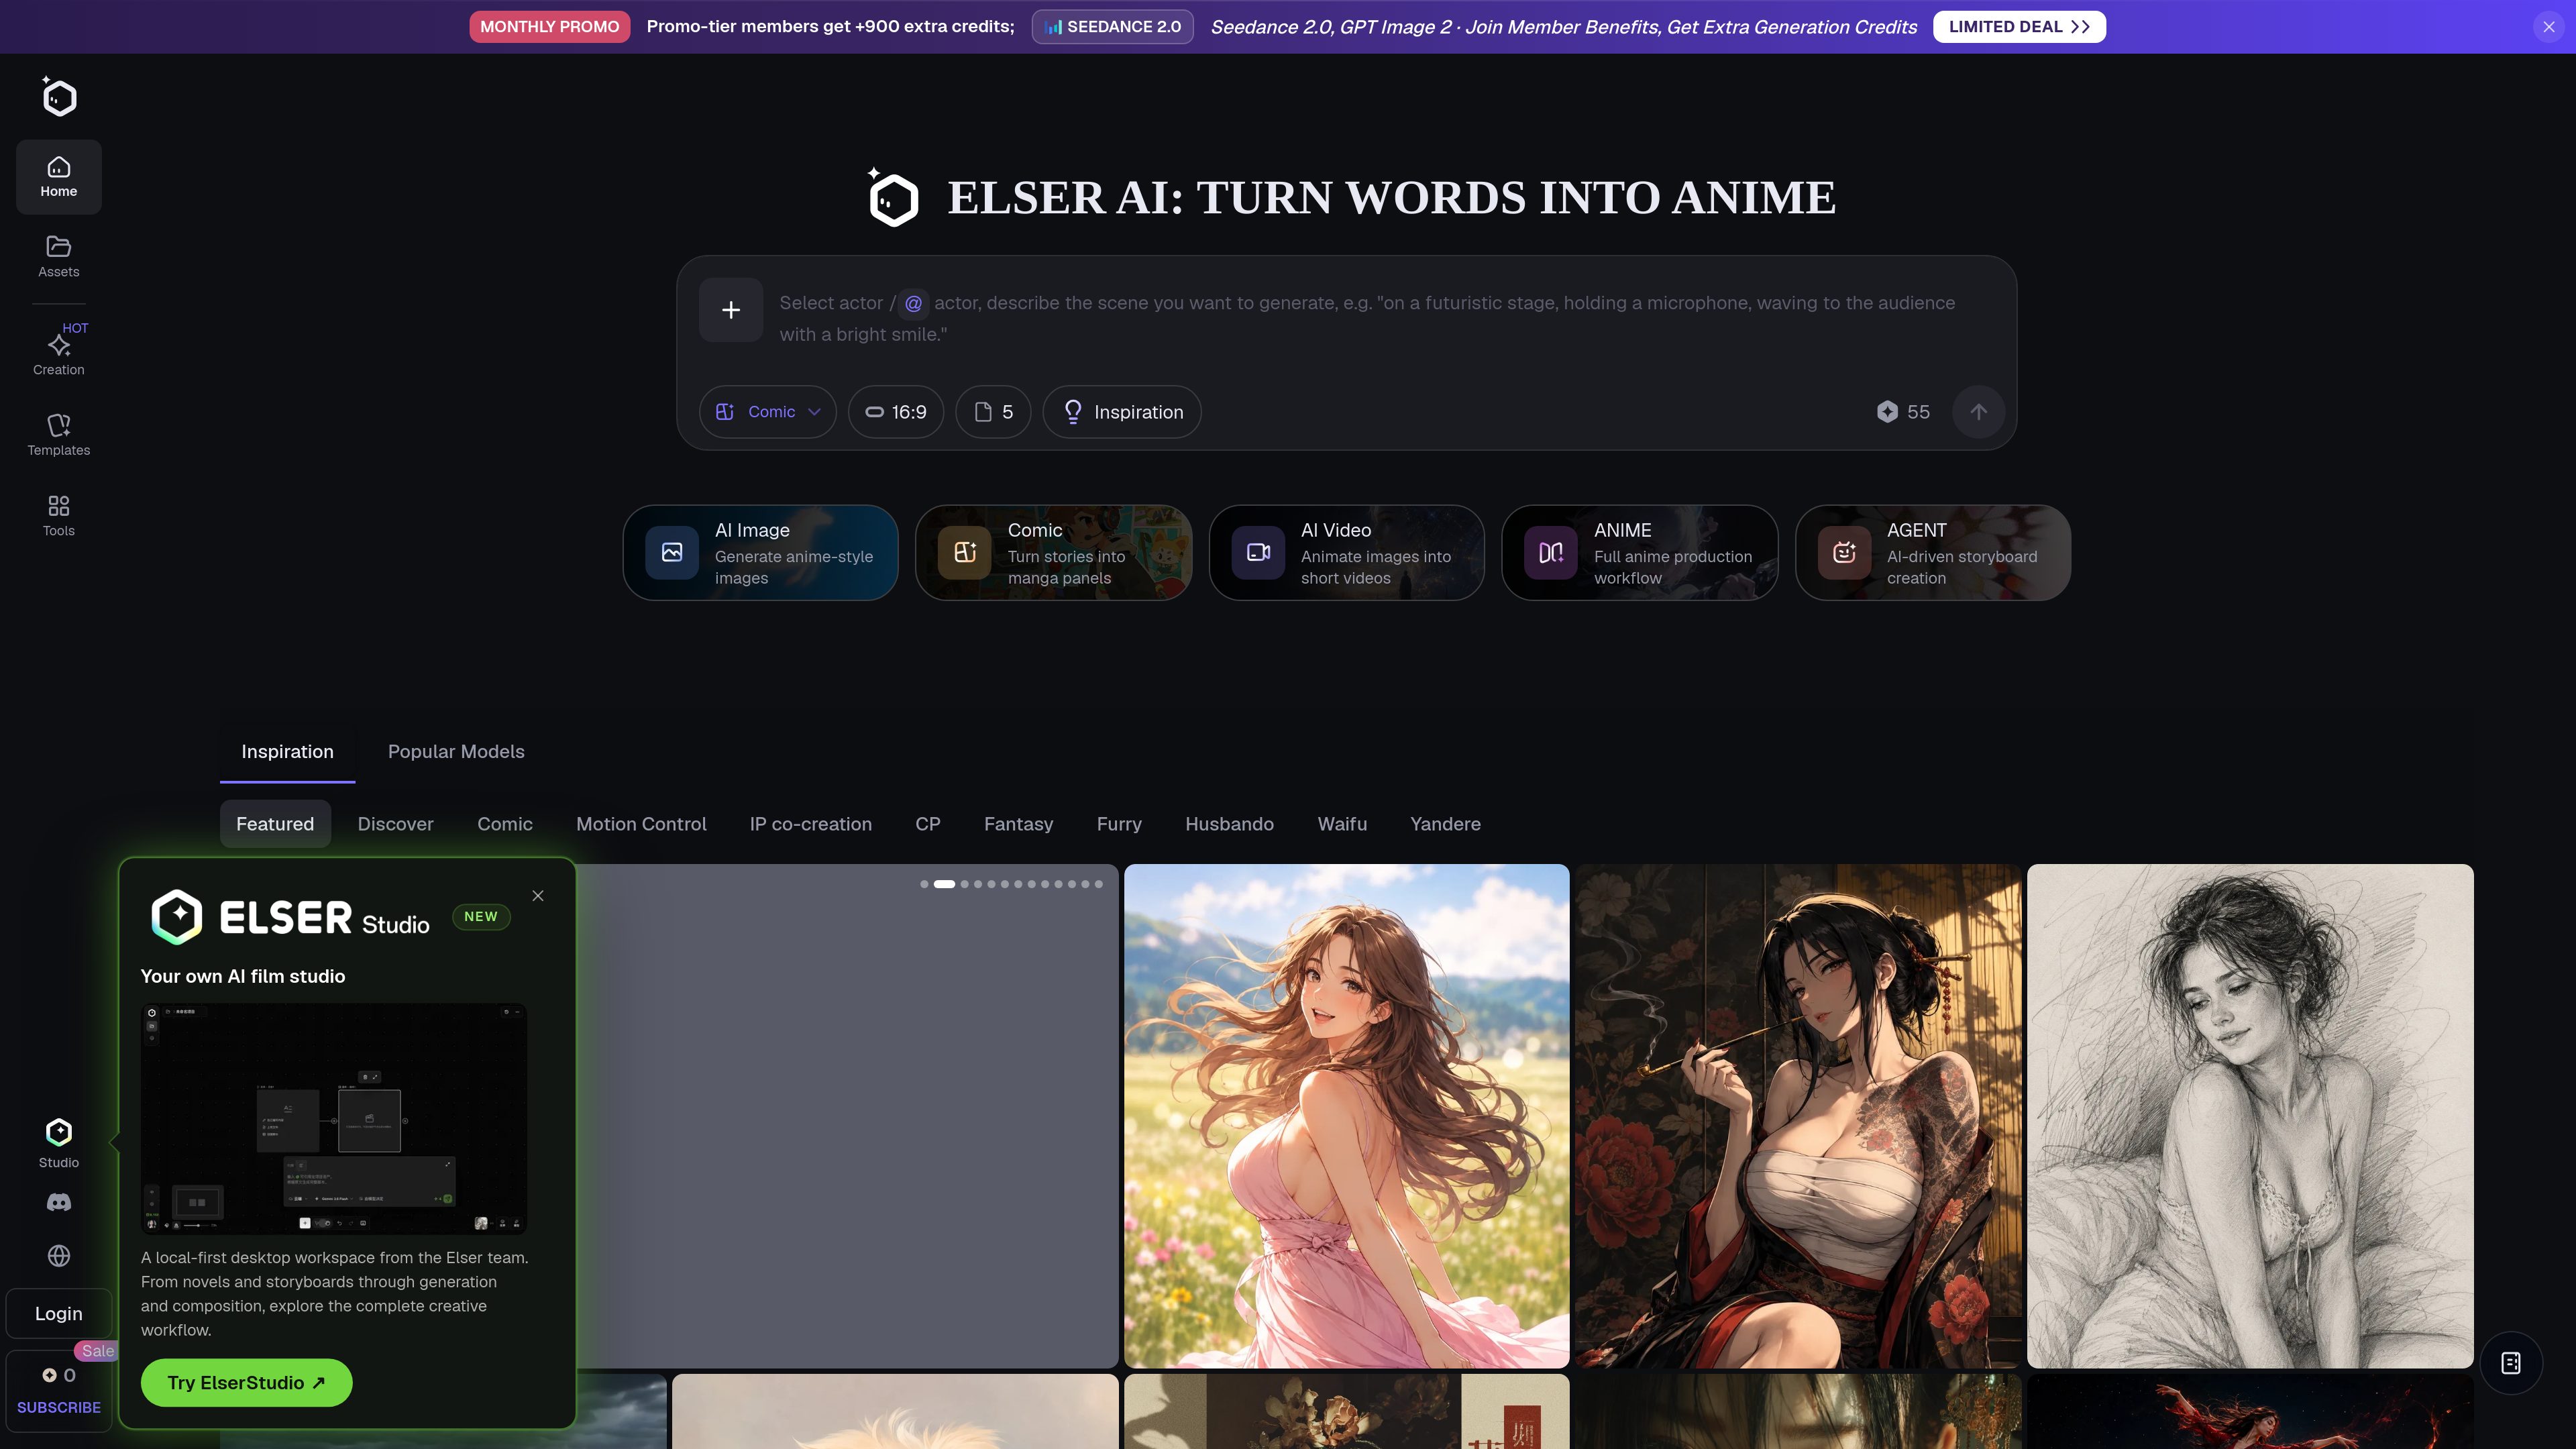Screen dimensions: 2576x1449
Task: Click the SUBSCRIBE link
Action: pyautogui.click(x=59, y=1407)
